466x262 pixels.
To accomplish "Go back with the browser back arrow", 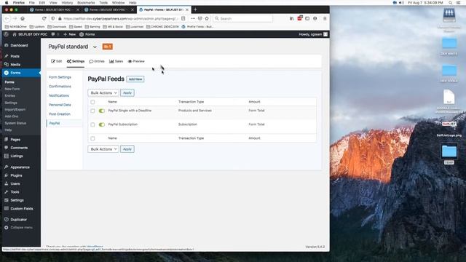I will 7,18.
